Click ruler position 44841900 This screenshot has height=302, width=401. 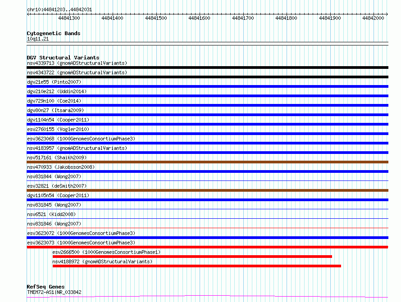pos(330,18)
